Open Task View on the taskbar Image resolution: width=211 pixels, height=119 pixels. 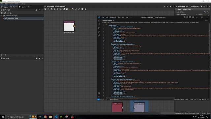tap(40, 117)
